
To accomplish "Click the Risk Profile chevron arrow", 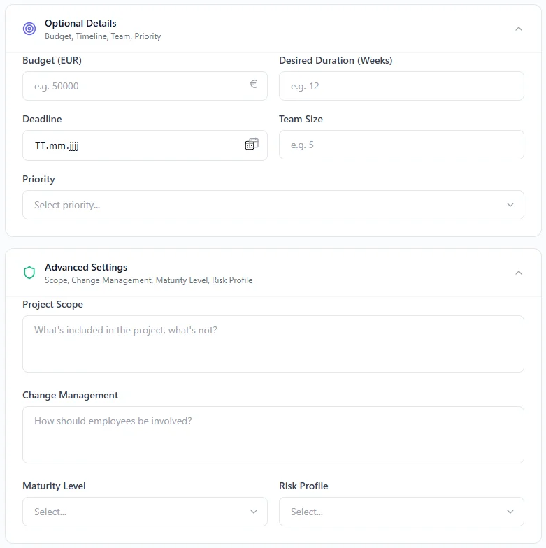I will [510, 512].
